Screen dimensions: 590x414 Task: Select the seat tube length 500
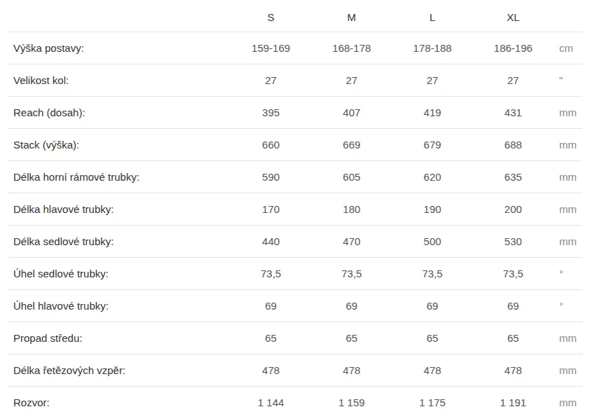[432, 242]
